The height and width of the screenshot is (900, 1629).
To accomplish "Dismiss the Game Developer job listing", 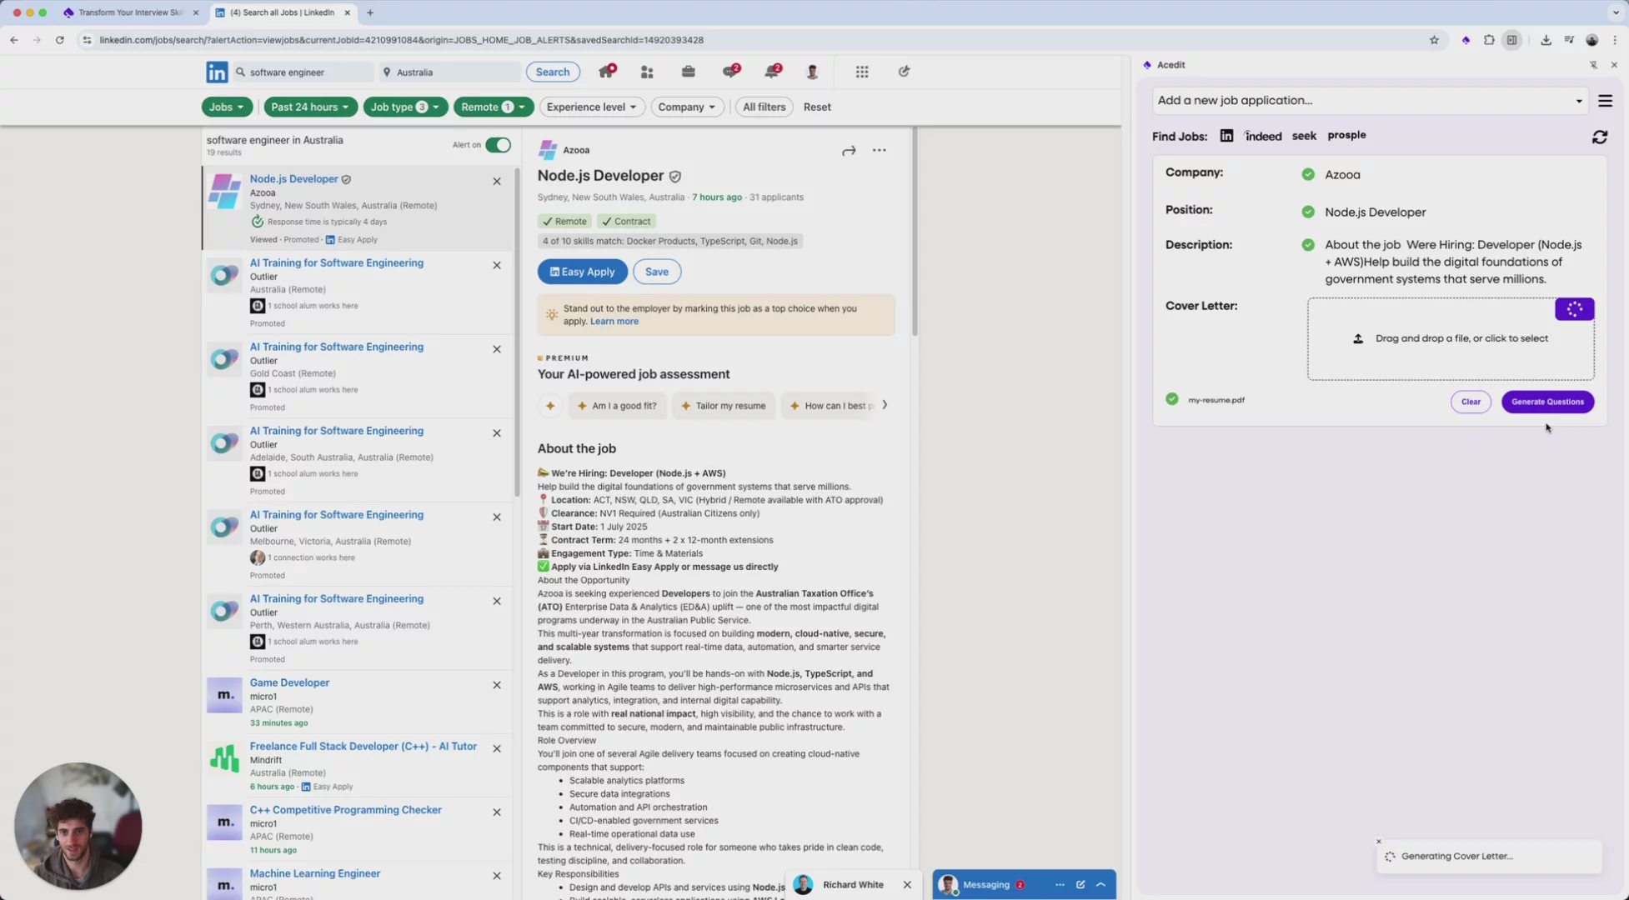I will [497, 685].
